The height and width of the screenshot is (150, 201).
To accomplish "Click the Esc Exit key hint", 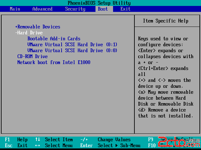I will 16,145.
